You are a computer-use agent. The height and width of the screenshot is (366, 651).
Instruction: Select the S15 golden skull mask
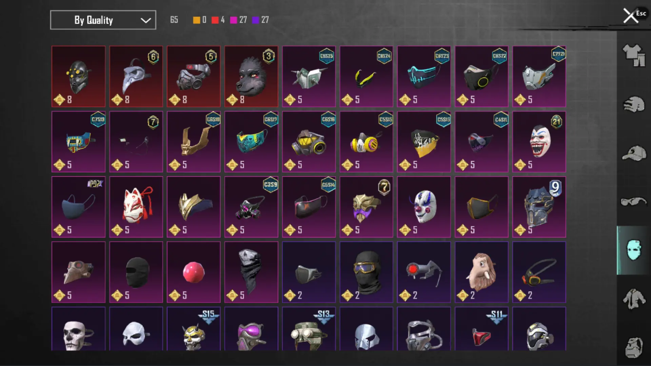point(194,329)
